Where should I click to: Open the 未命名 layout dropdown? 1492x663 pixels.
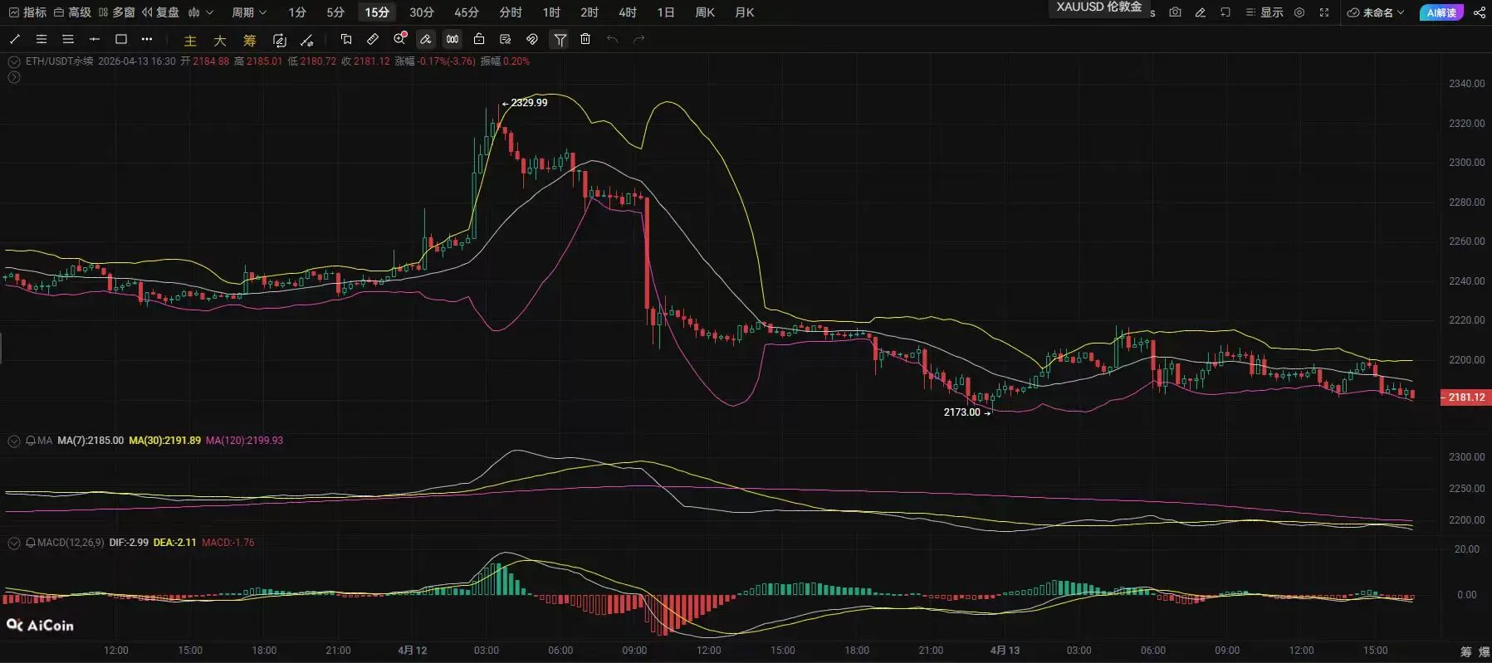pos(1376,12)
